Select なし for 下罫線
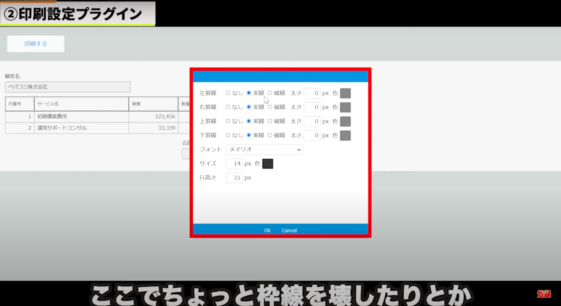The height and width of the screenshot is (306, 561). [228, 135]
